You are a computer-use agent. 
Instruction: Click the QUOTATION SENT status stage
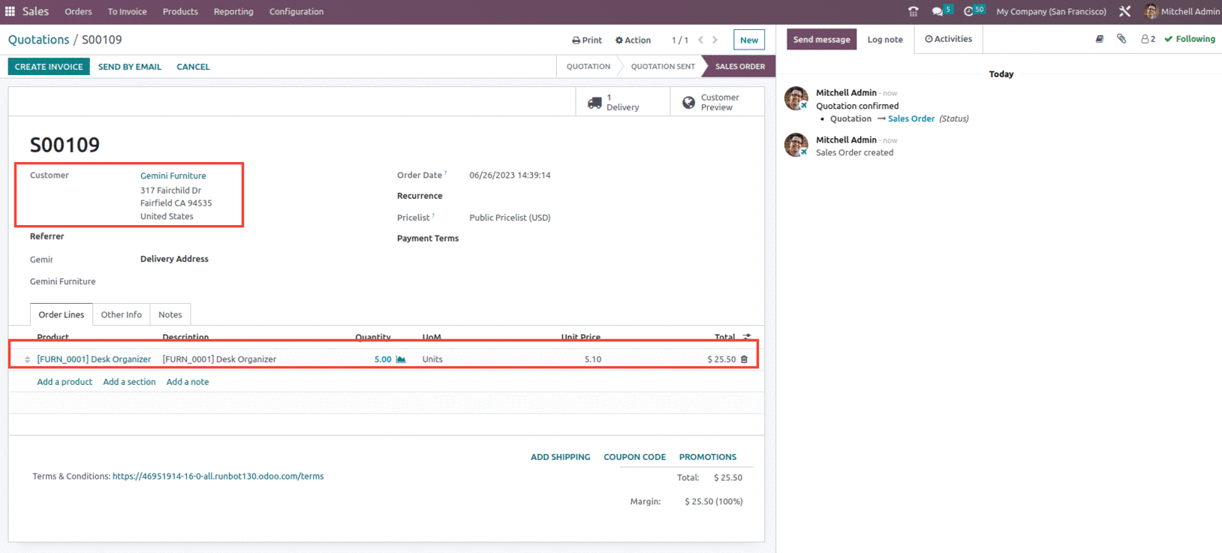pos(663,67)
